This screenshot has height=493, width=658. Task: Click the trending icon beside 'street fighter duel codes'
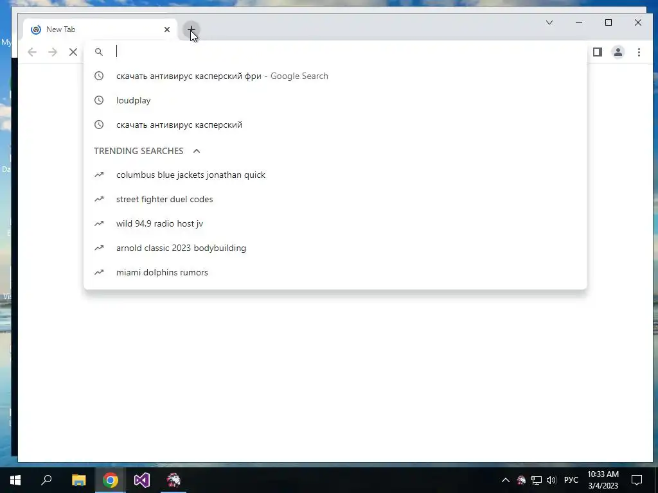tap(98, 199)
